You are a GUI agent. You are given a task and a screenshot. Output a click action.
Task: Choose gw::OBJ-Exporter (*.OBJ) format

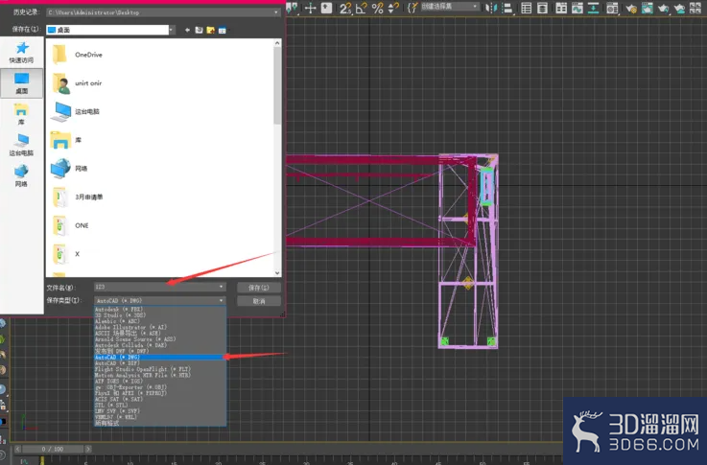click(x=159, y=387)
